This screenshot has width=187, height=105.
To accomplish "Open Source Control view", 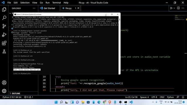I will [x=4, y=26].
